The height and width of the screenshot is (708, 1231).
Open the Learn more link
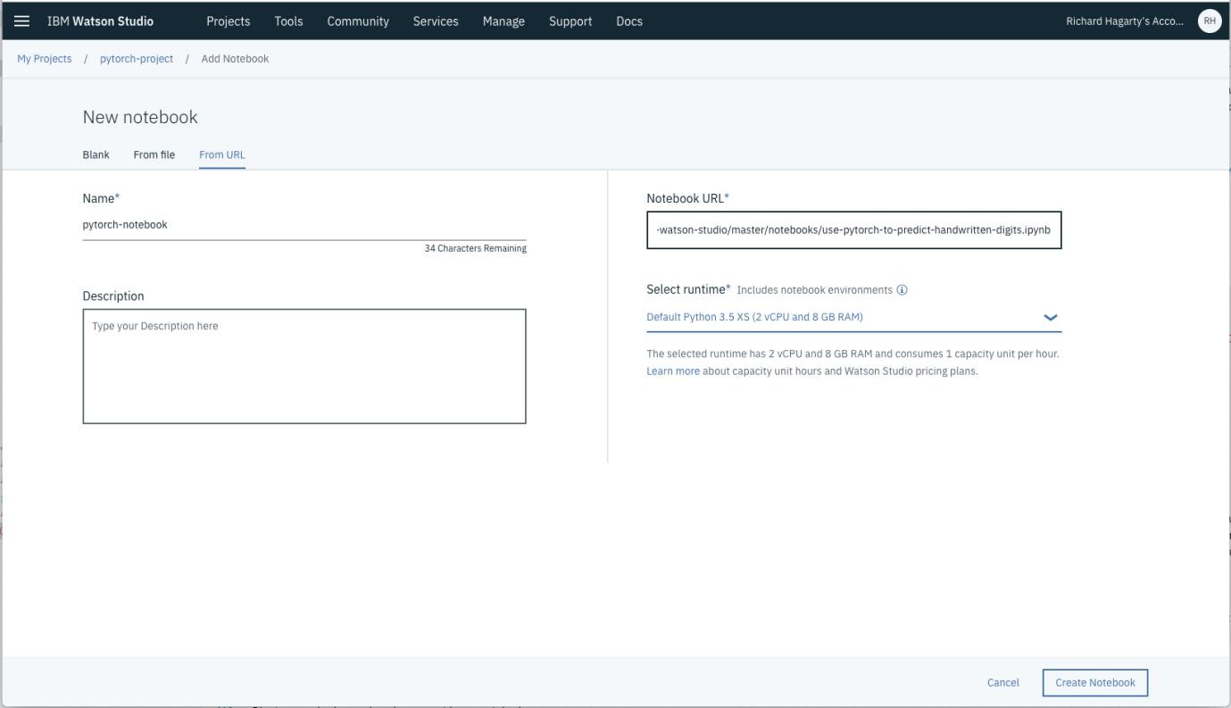click(672, 371)
